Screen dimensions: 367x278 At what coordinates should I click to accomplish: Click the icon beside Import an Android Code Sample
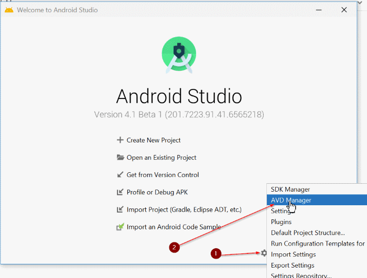(x=120, y=227)
